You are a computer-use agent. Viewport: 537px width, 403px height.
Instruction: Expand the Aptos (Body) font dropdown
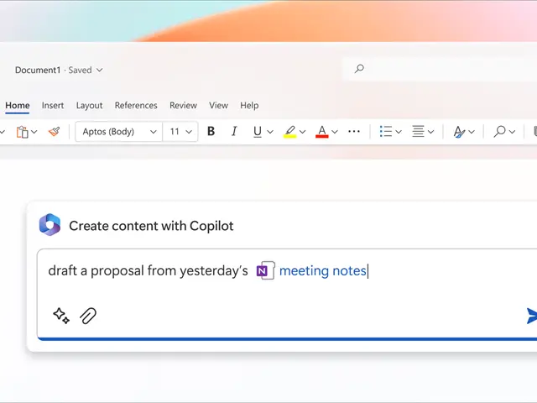(118, 132)
